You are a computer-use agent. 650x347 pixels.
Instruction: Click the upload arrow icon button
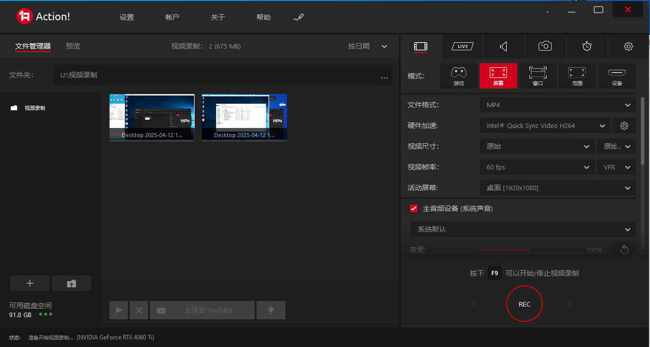pyautogui.click(x=271, y=310)
